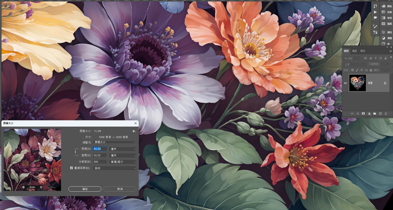393x210 pixels.
Task: Create new fill or adjustment layer icon
Action: (369, 114)
